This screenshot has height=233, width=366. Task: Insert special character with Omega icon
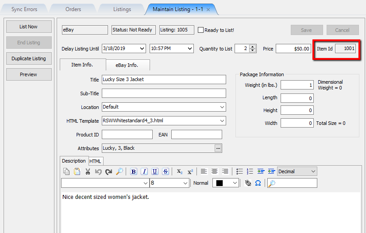pyautogui.click(x=258, y=183)
